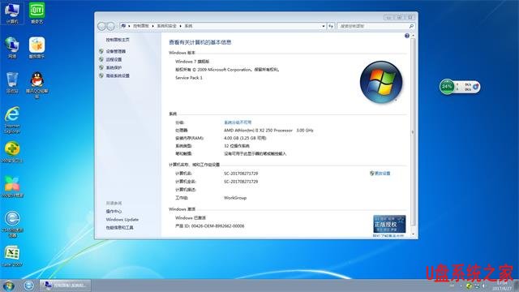Click the volume speaker in system tray
Screen dimensions: 519x292
coord(483,286)
